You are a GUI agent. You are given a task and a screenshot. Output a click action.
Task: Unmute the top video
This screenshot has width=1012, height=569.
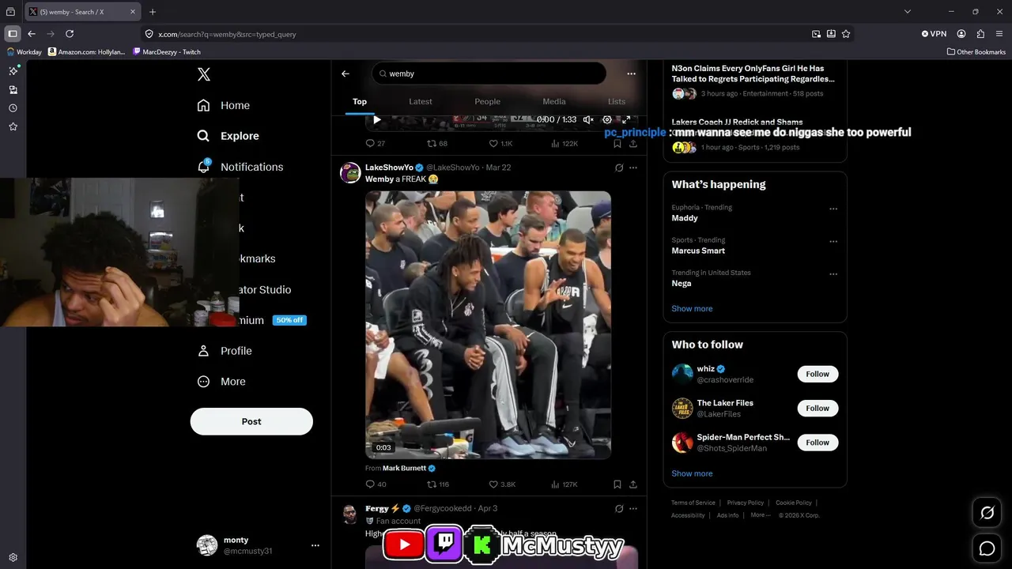(x=588, y=120)
